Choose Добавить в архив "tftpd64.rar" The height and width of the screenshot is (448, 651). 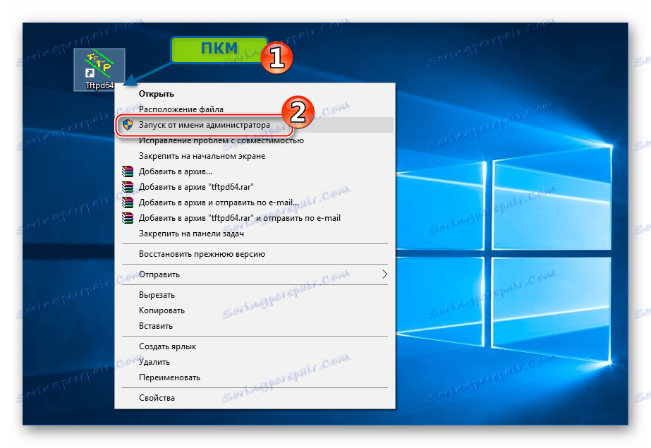pyautogui.click(x=255, y=187)
